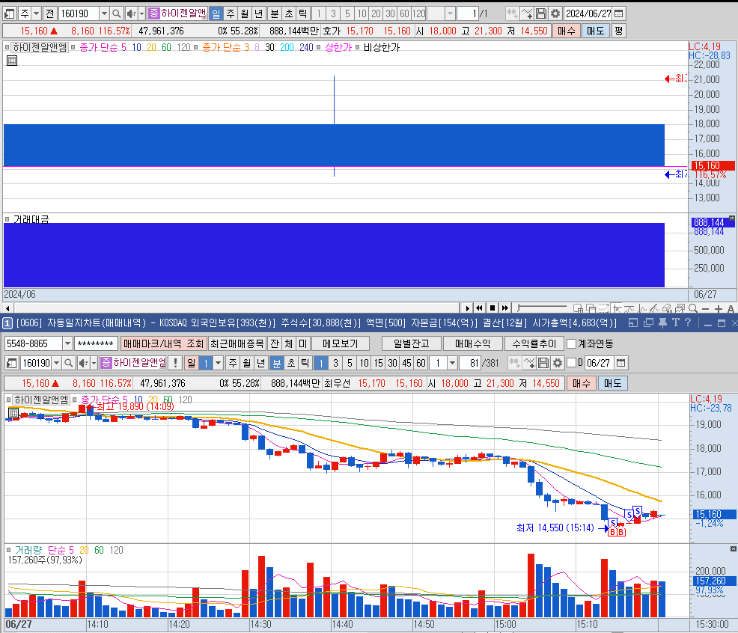The width and height of the screenshot is (738, 633).
Task: Click 일별잔고 button
Action: coord(412,344)
